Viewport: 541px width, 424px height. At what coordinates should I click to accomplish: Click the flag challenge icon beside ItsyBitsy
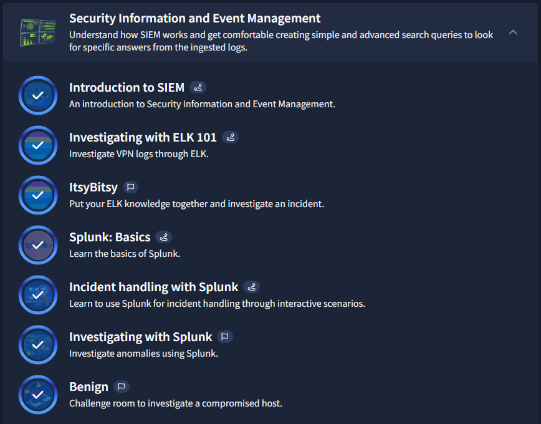click(x=130, y=187)
